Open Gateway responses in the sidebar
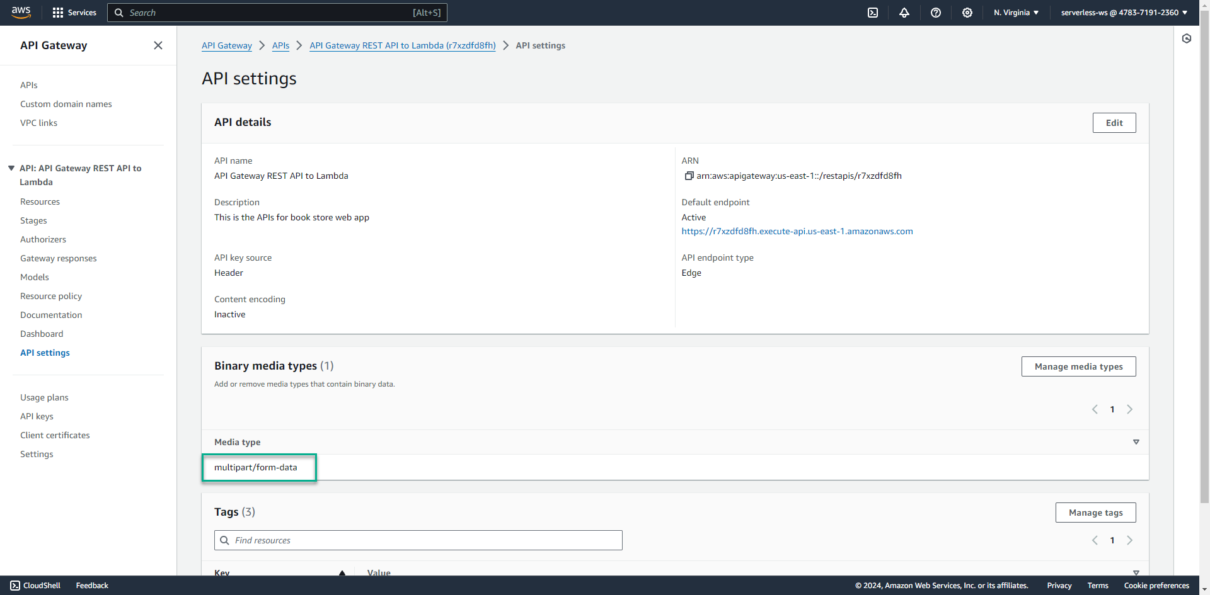Screen dimensions: 1210x595 pos(59,258)
